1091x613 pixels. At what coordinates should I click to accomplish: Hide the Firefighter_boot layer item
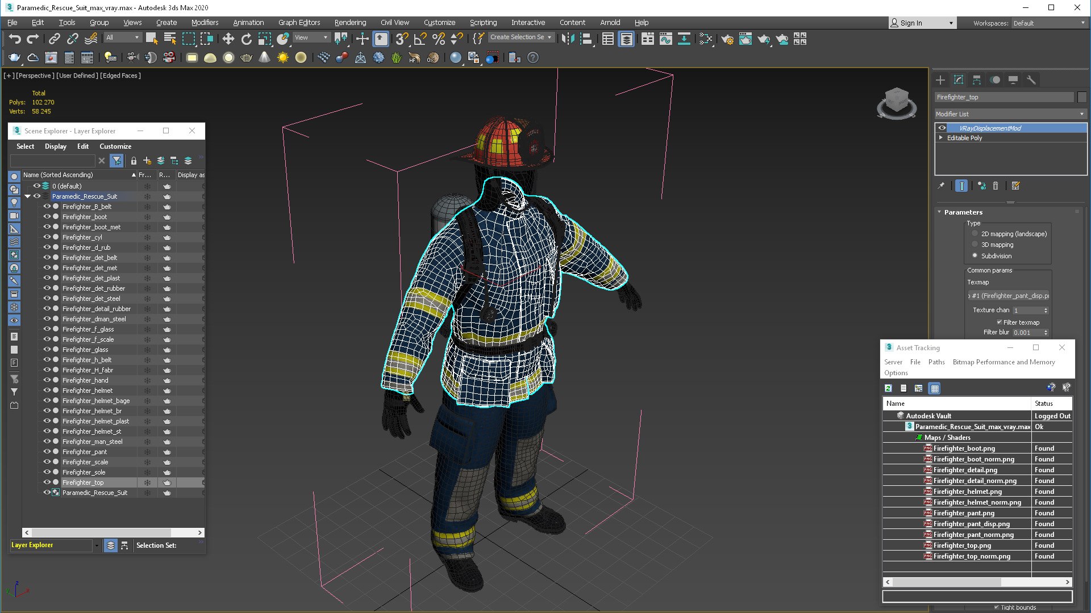coord(47,217)
